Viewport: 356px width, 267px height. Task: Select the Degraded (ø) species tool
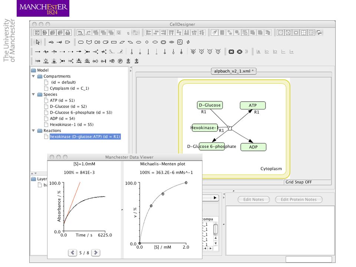(x=188, y=42)
